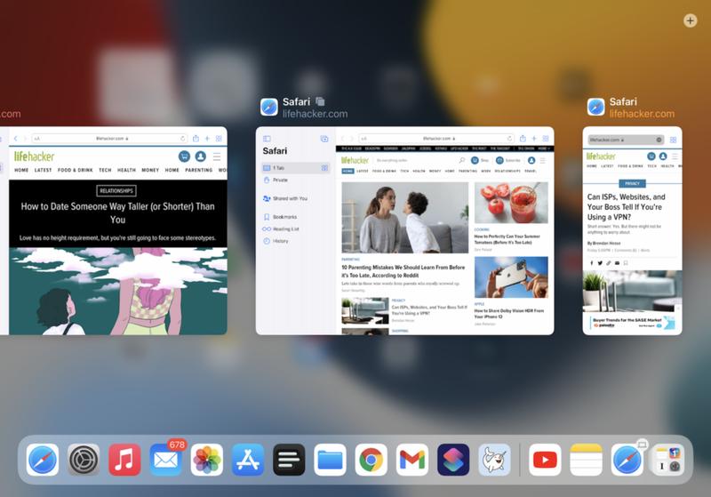Open Safari icon beside Settings in the dock
The image size is (711, 497).
coord(43,460)
